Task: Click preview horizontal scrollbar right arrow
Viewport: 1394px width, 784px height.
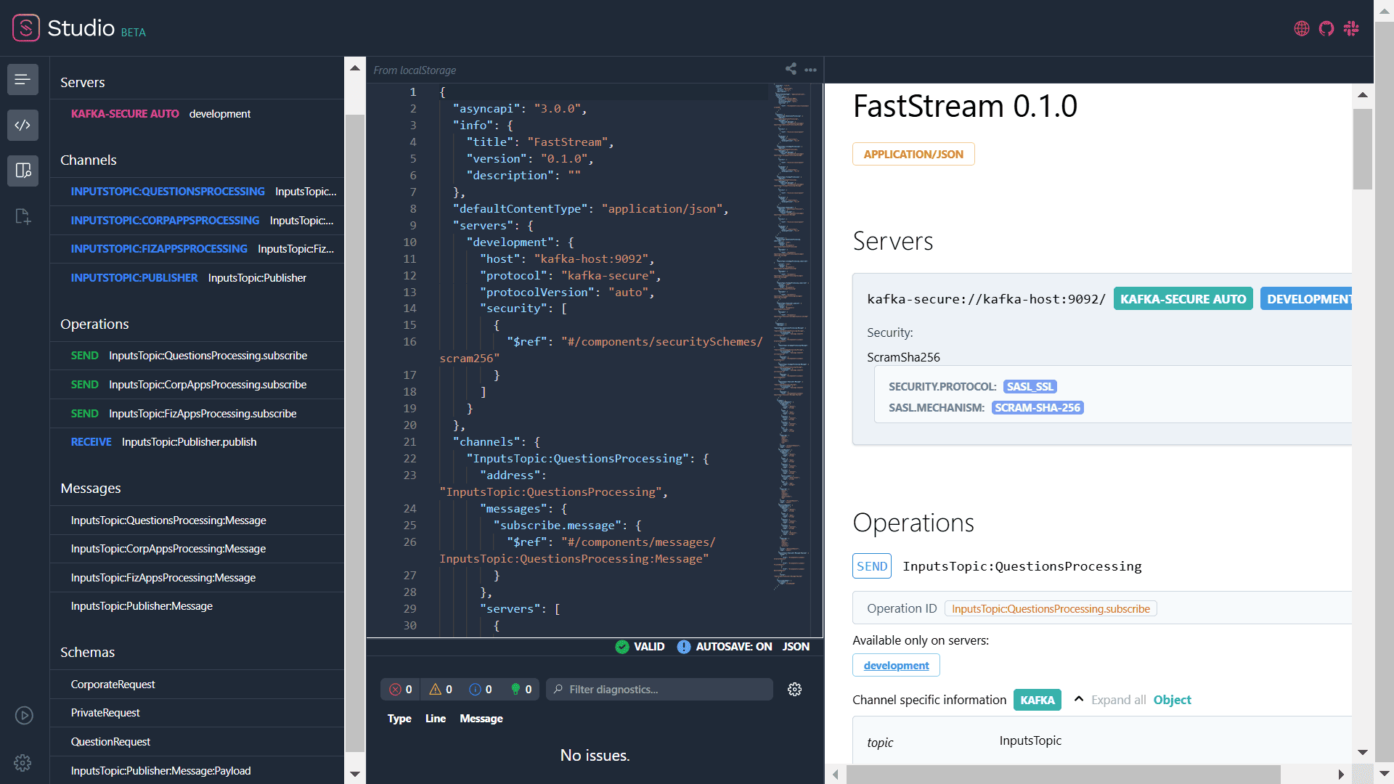Action: (x=1341, y=775)
